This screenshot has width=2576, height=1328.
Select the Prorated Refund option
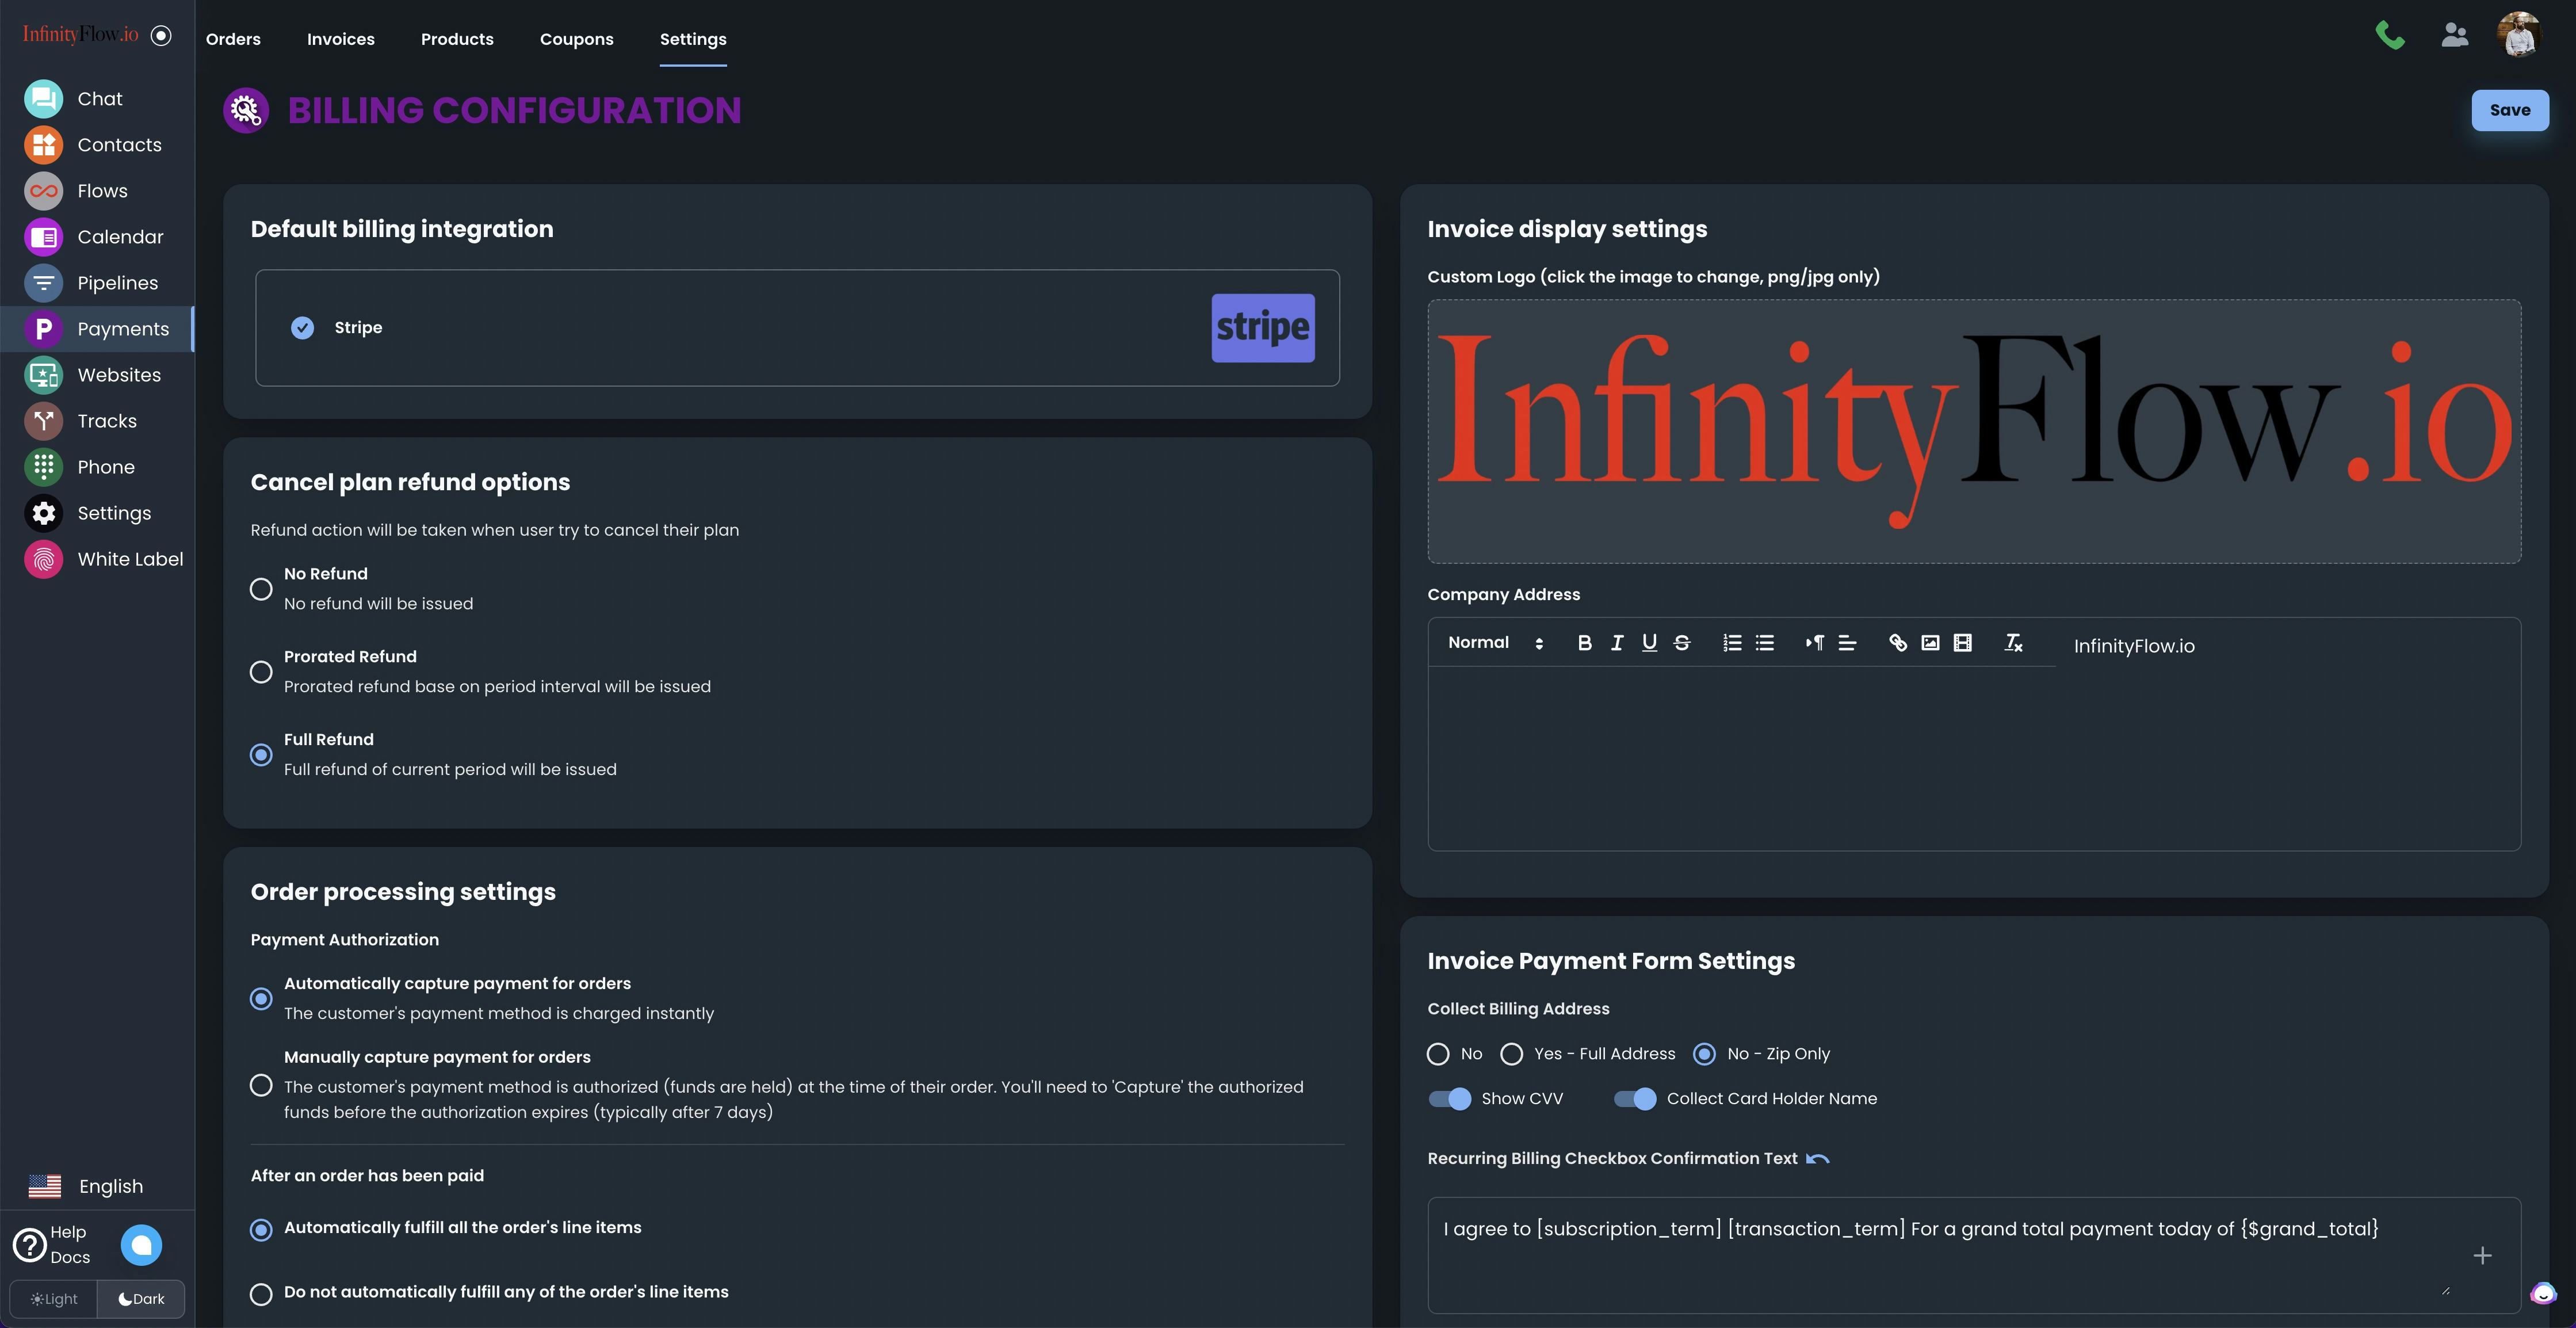261,672
